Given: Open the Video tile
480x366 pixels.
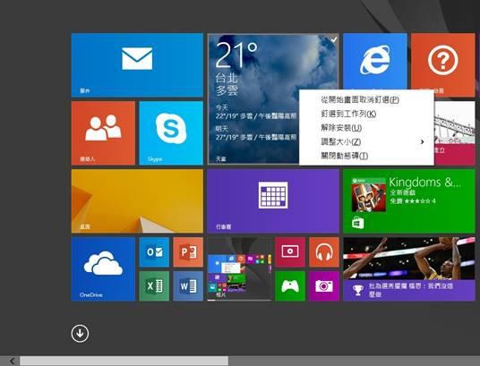Looking at the screenshot, I should 290,252.
